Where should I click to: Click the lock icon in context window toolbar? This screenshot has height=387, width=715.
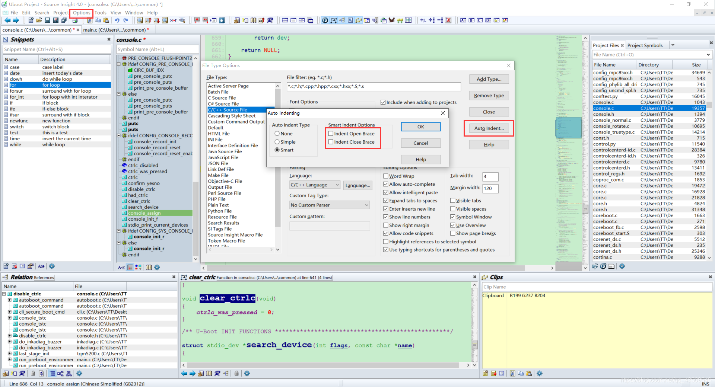click(x=236, y=373)
